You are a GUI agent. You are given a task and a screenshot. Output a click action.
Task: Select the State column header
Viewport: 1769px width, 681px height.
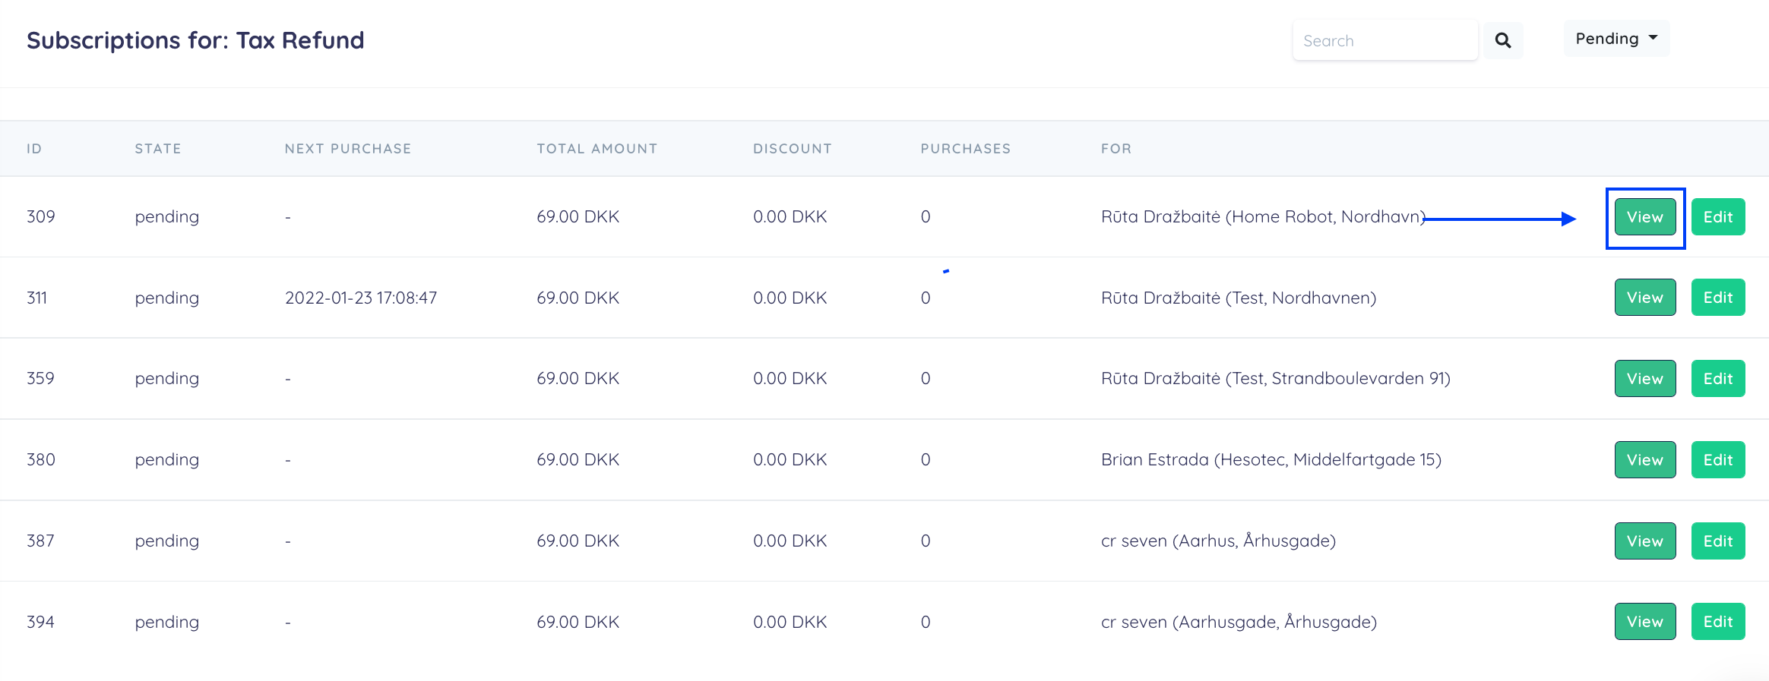[158, 149]
